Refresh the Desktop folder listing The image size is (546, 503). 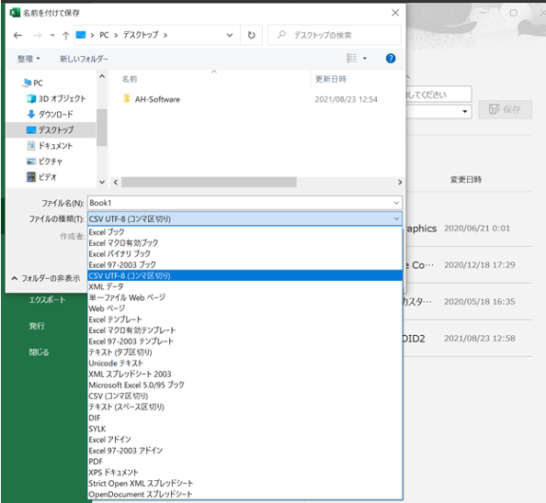251,35
